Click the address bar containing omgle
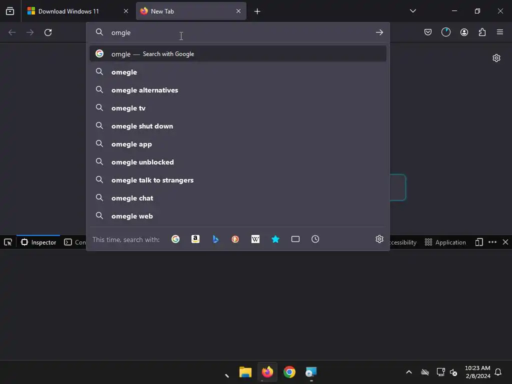Image resolution: width=512 pixels, height=384 pixels. 238,32
